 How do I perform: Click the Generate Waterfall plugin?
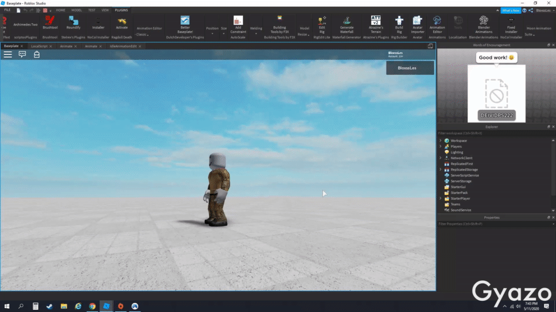click(346, 25)
